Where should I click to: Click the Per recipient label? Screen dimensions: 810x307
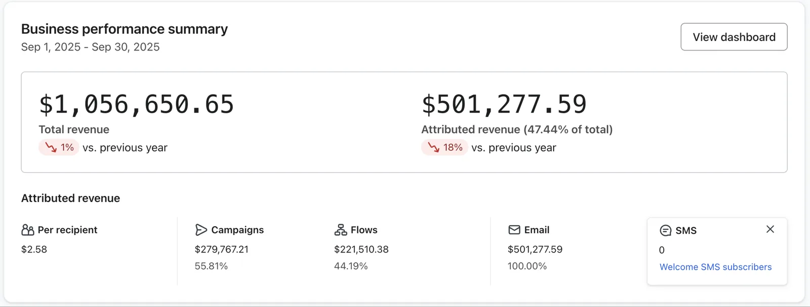coord(67,230)
